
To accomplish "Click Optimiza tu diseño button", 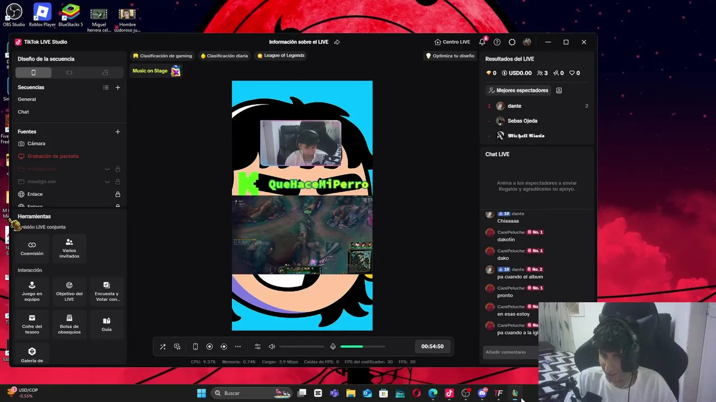I will point(450,56).
